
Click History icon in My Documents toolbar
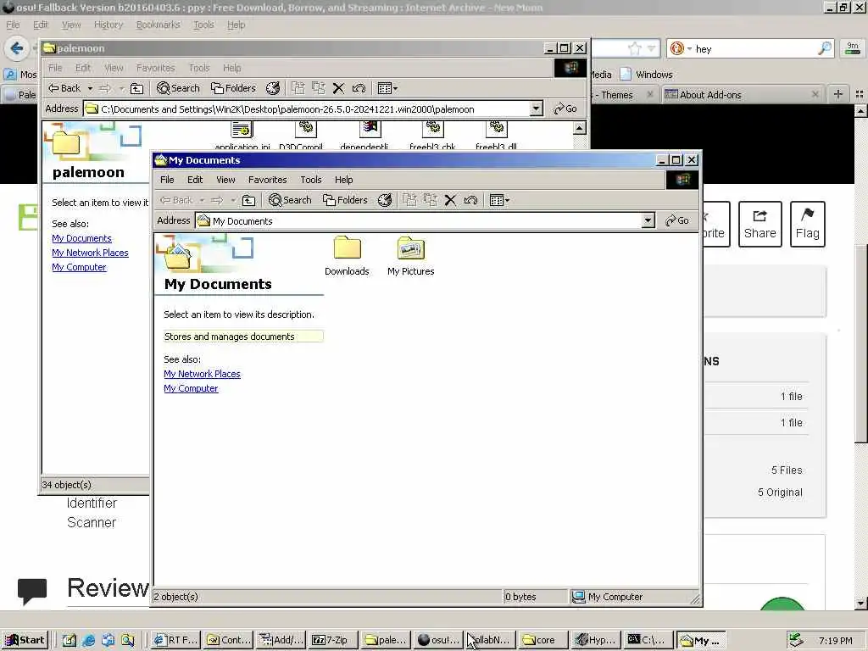click(x=385, y=200)
